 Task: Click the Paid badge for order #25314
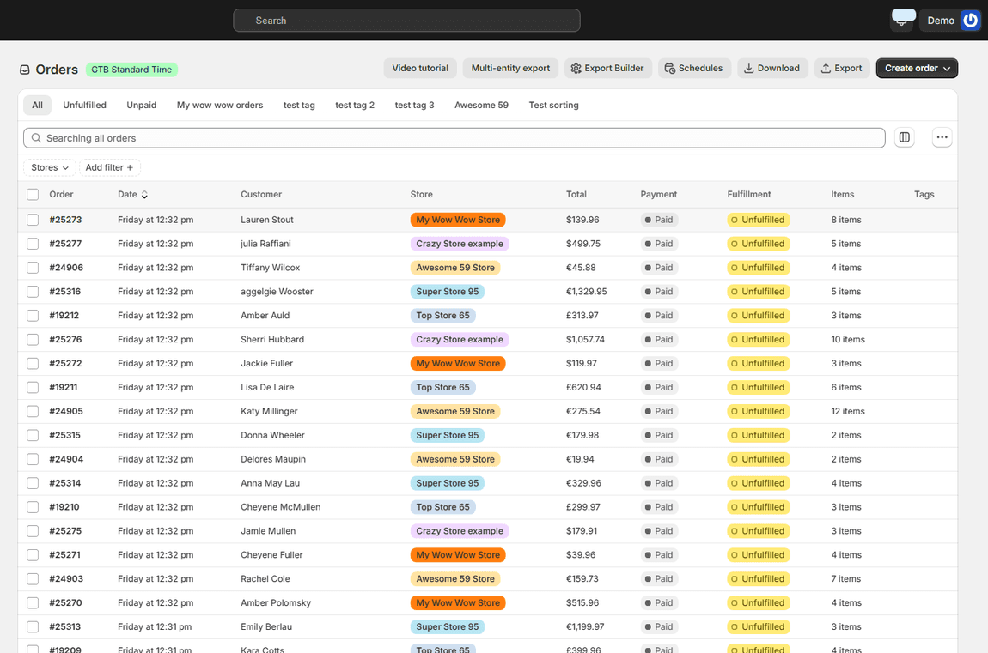point(658,483)
